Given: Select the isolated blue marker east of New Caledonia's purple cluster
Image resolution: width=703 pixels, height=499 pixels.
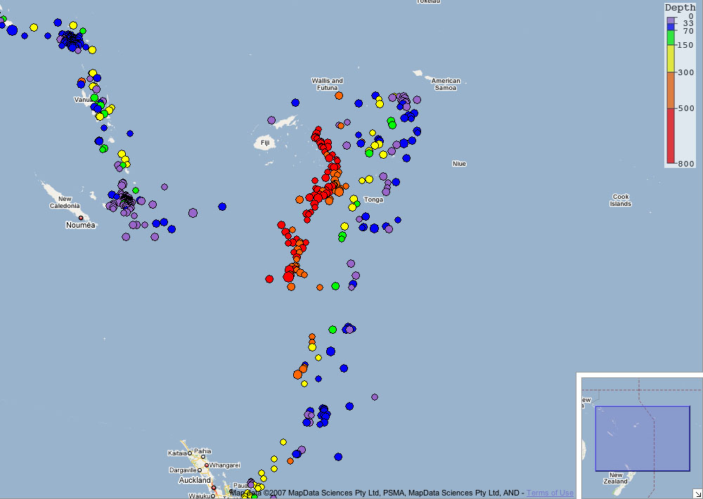Looking at the screenshot, I should [222, 207].
